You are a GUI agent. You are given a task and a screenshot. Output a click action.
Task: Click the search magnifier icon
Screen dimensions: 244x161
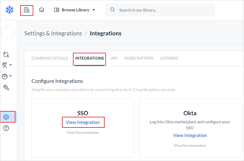113,10
